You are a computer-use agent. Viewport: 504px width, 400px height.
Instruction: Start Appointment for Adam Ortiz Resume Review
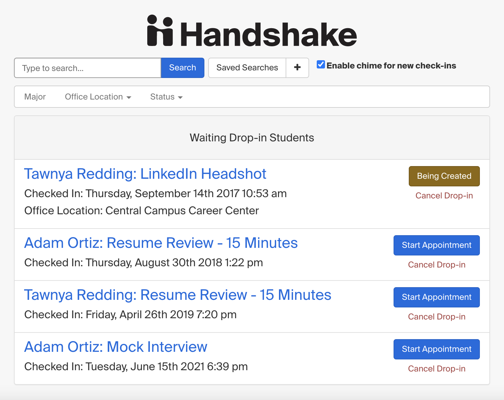[x=436, y=245]
